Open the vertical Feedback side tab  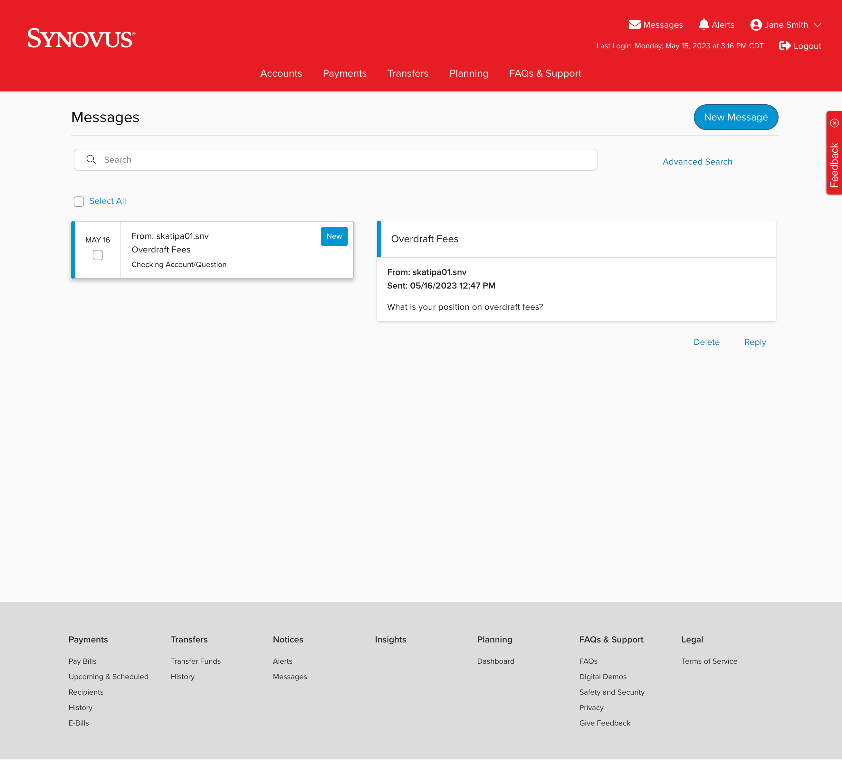point(834,165)
